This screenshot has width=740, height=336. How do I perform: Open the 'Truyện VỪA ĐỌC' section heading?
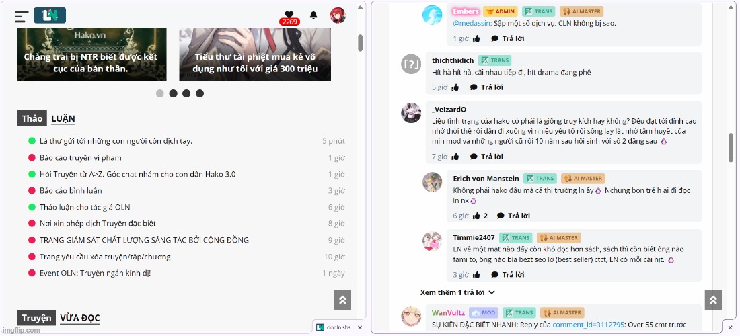[x=59, y=318]
